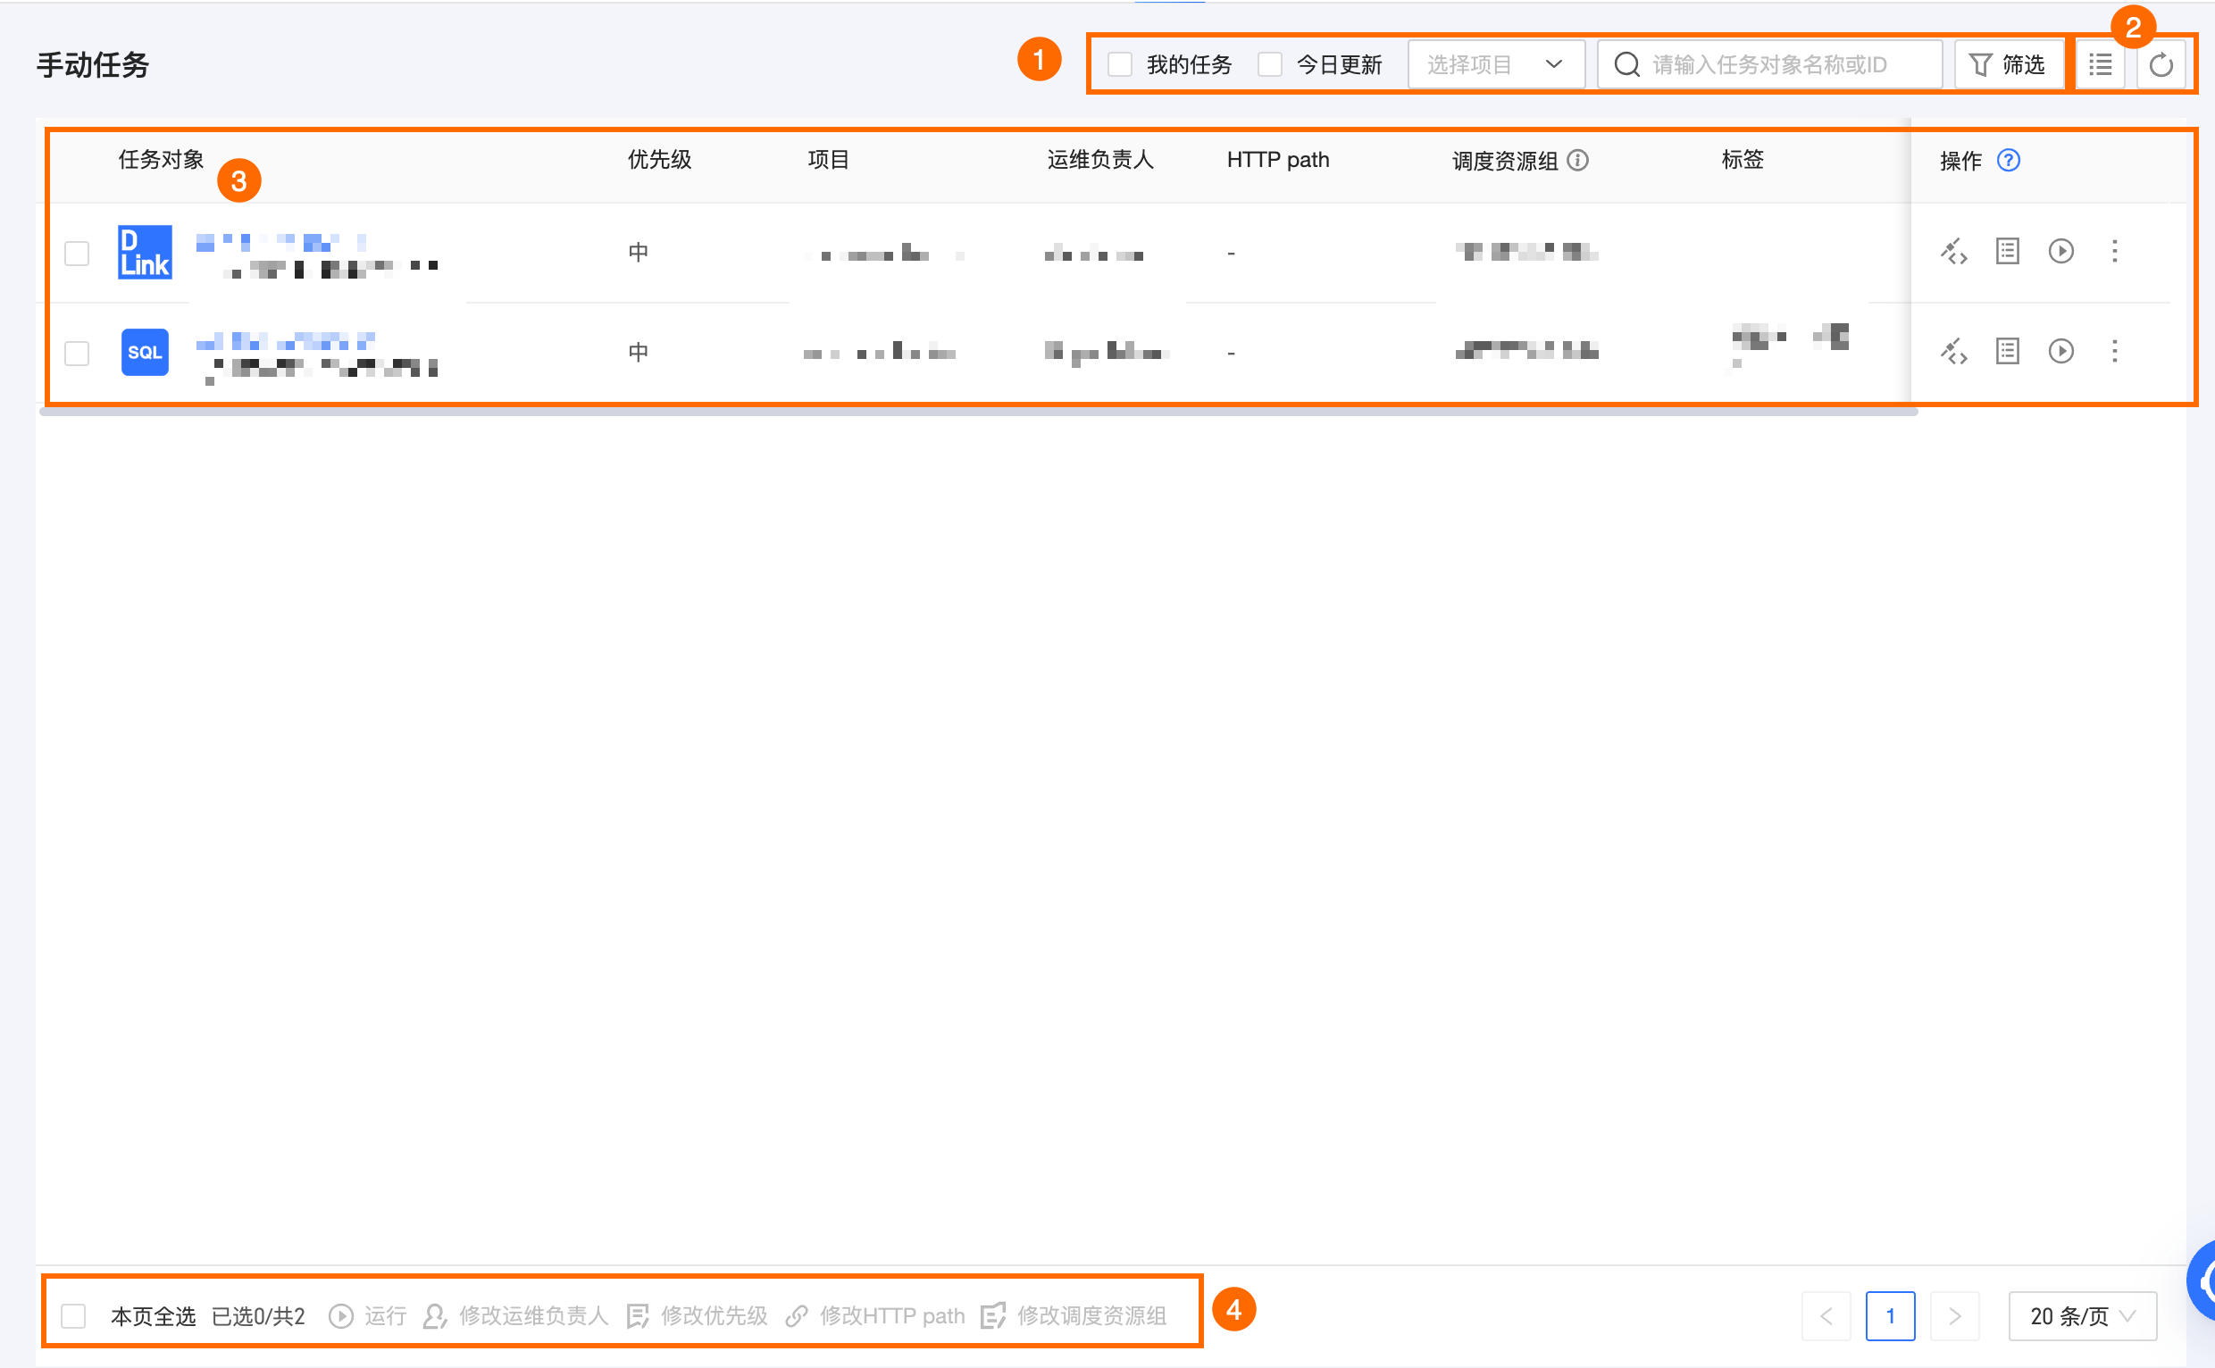Open the more-actions dots in the DLink row
Screen dimensions: 2215x1368
tap(2115, 252)
